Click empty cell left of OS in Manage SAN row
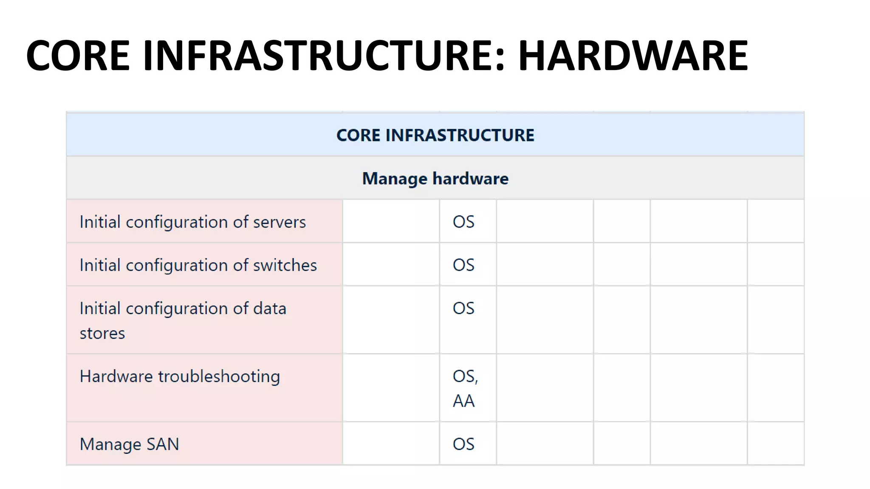 tap(391, 444)
